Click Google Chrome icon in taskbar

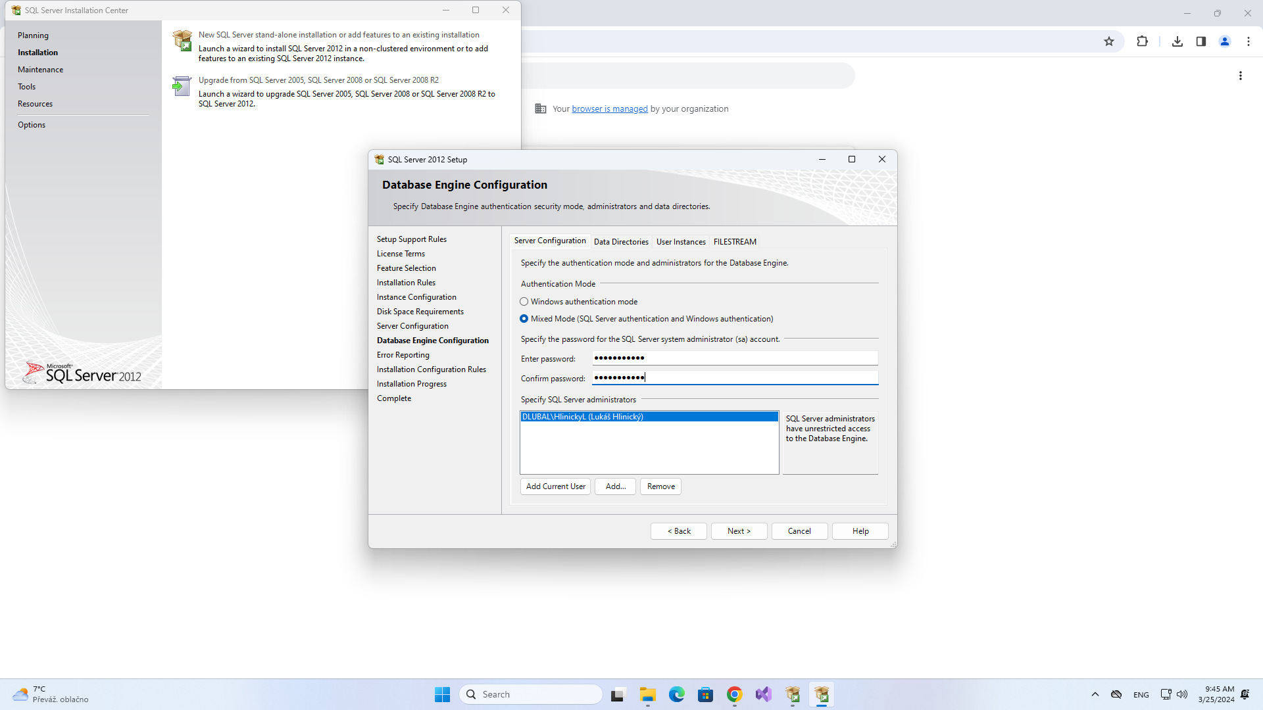(x=734, y=694)
